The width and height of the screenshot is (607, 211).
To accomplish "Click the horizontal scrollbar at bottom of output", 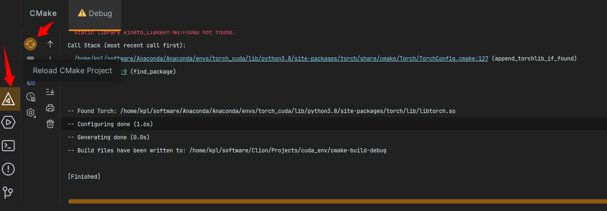I will point(338,202).
